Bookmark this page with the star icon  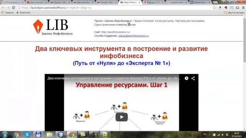(214, 8)
